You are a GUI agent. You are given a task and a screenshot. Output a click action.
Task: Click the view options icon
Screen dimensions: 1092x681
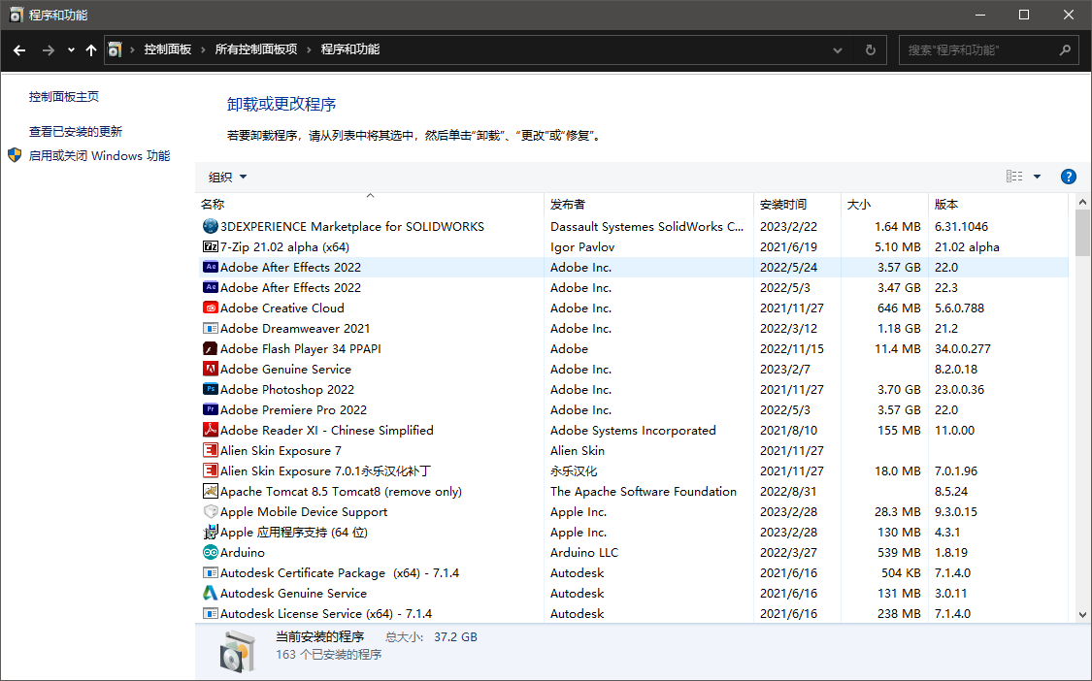[1014, 177]
